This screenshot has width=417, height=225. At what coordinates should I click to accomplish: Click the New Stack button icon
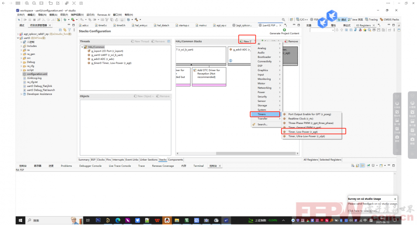[241, 42]
